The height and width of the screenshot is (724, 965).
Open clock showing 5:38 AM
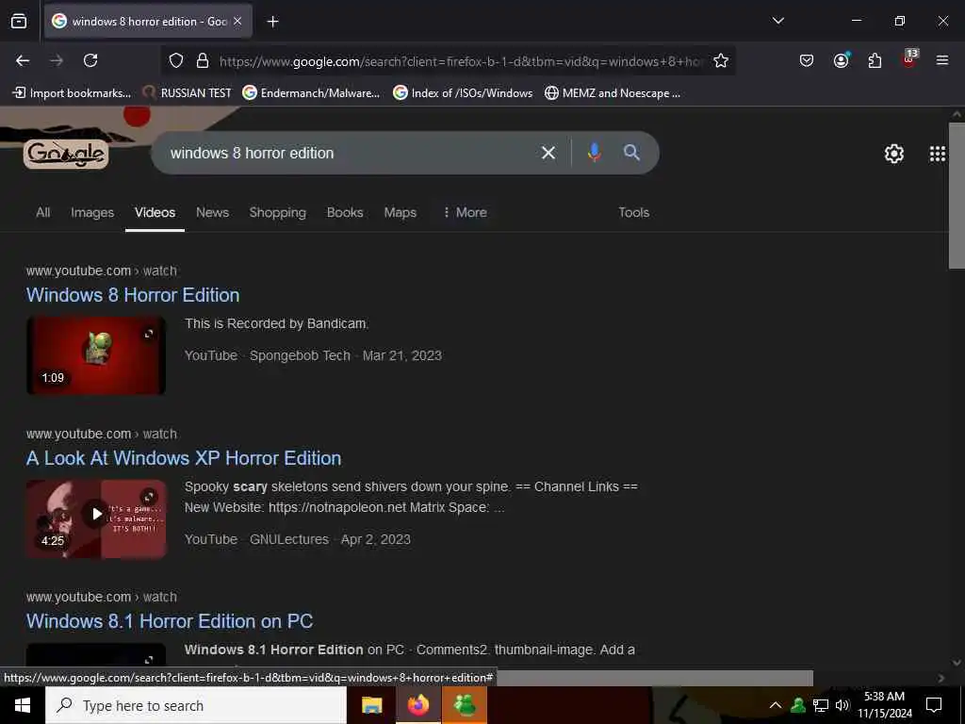click(x=885, y=705)
